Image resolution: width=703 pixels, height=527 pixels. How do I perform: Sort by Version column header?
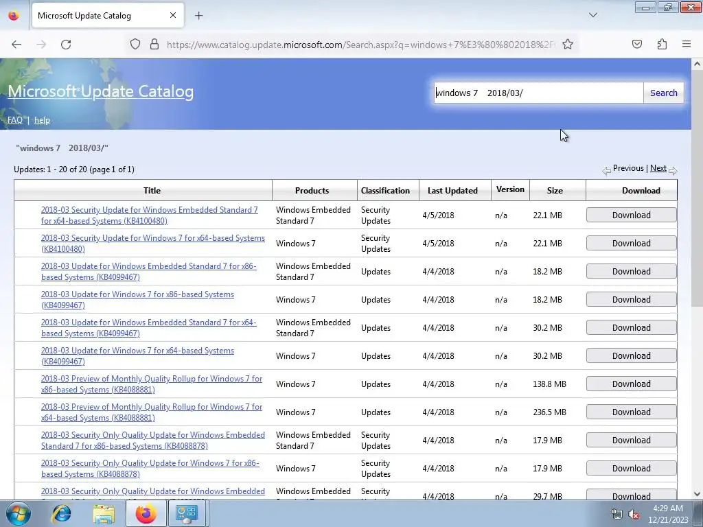510,189
